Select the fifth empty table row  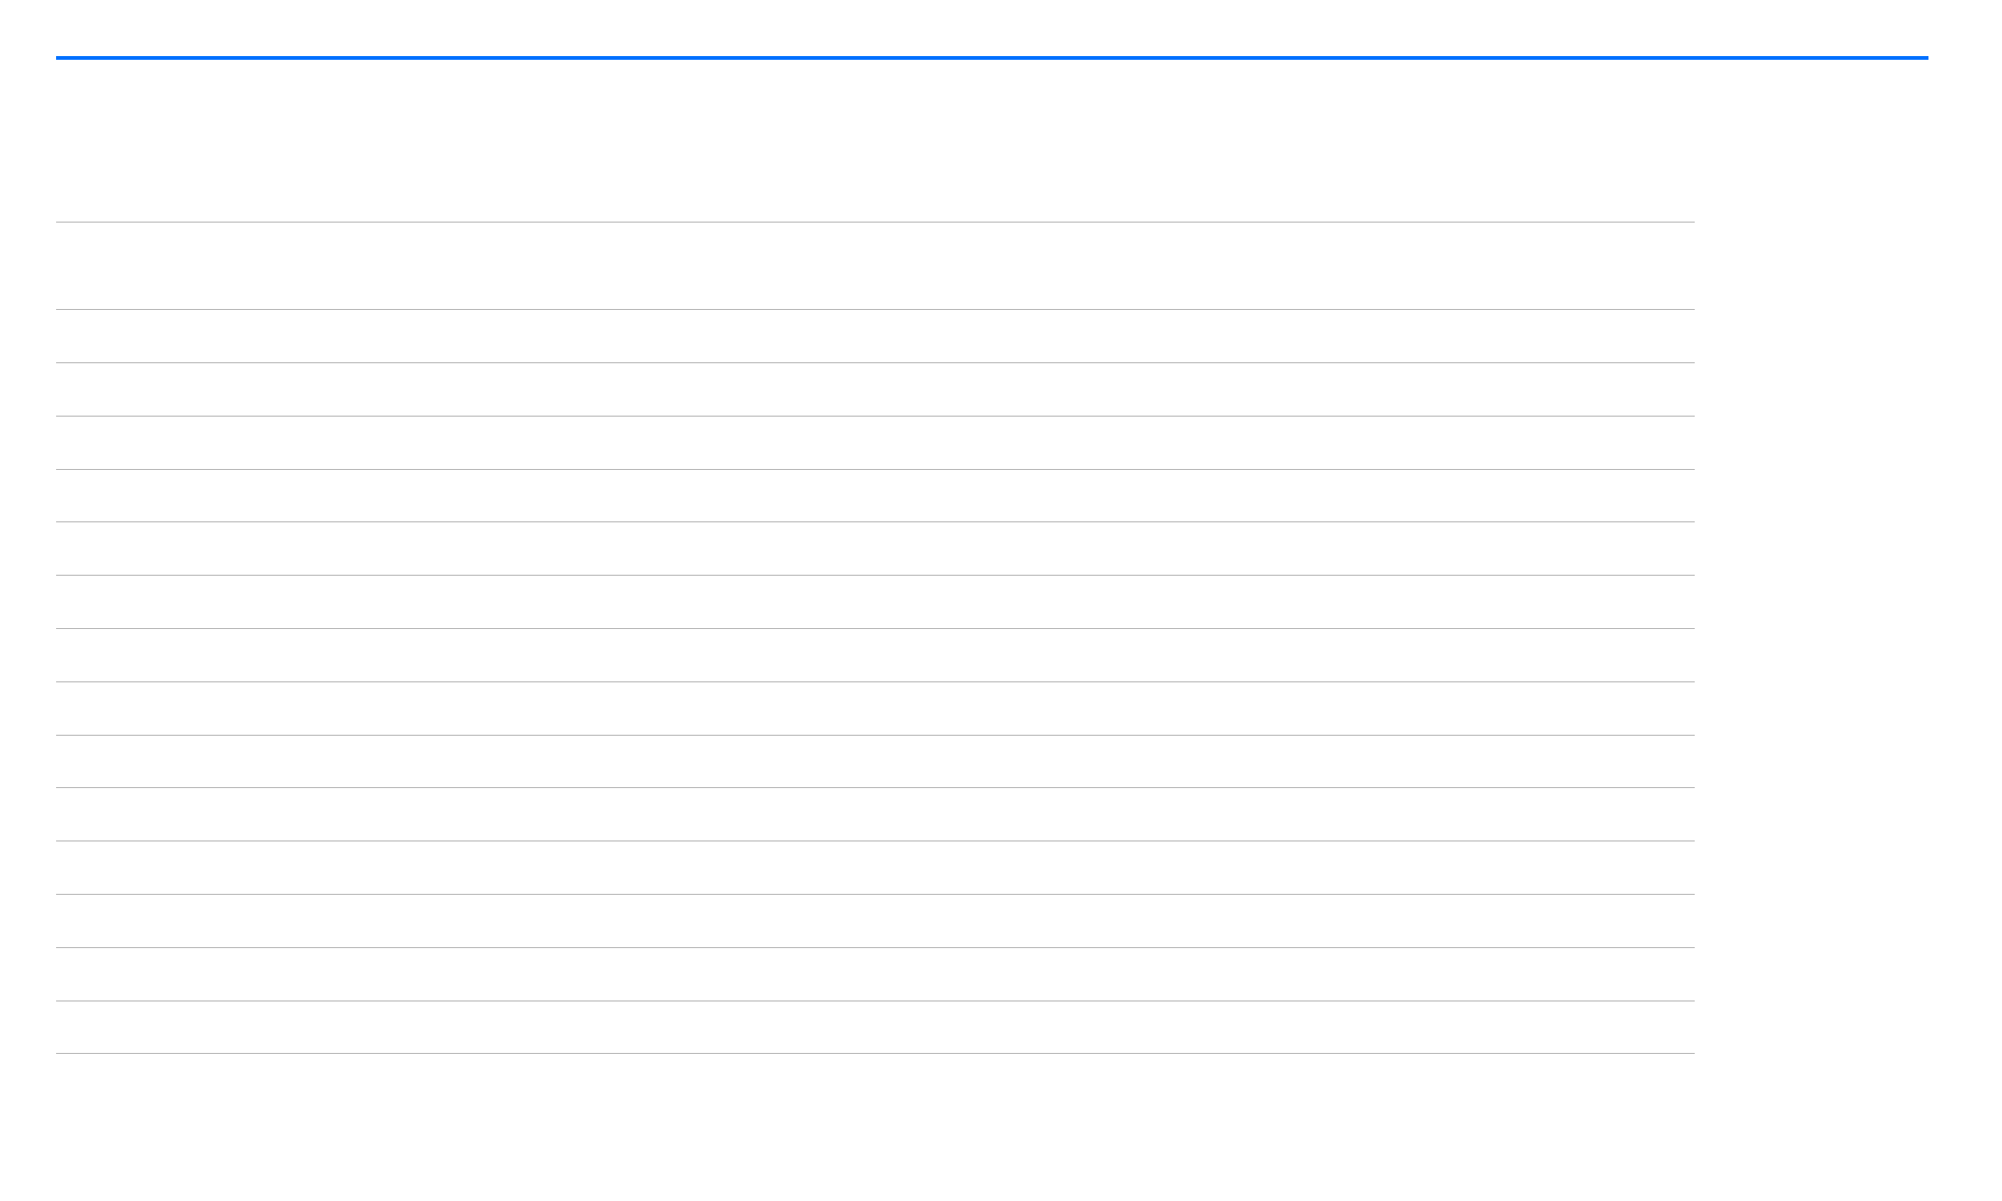[x=875, y=549]
